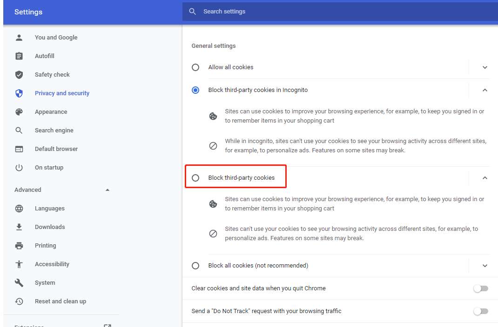This screenshot has height=327, width=498.
Task: Click the Privacy and security icon
Action: [x=19, y=93]
